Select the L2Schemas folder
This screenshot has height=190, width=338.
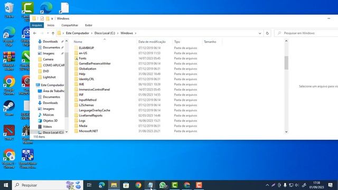pos(86,105)
